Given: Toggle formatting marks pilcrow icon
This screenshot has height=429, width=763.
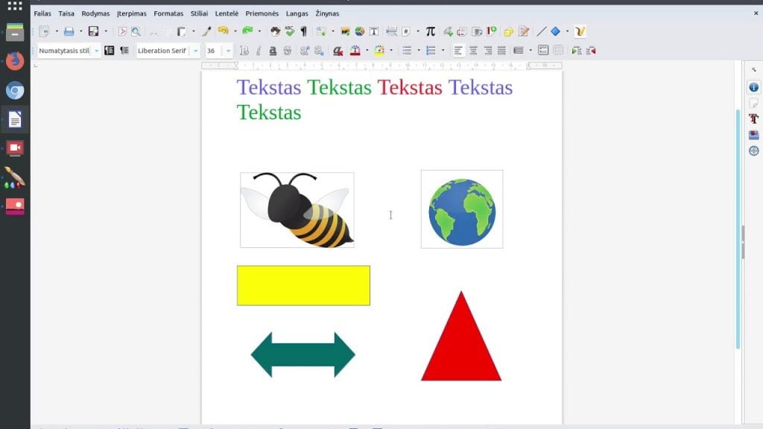Looking at the screenshot, I should (304, 31).
